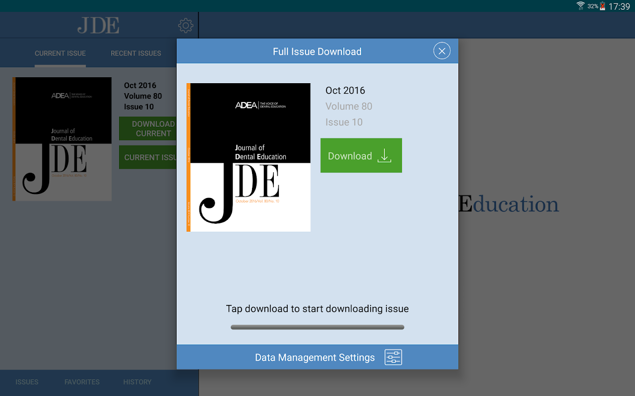Tap 'Tap download to start downloading issue' text
This screenshot has width=635, height=396.
tap(317, 309)
